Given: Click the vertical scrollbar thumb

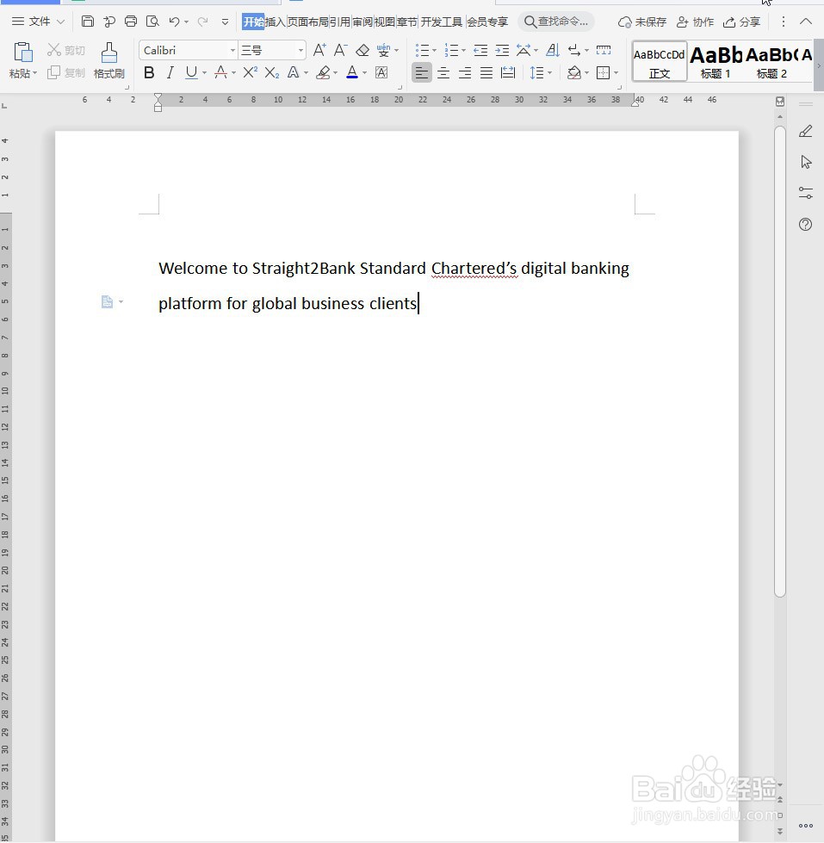Looking at the screenshot, I should point(780,361).
